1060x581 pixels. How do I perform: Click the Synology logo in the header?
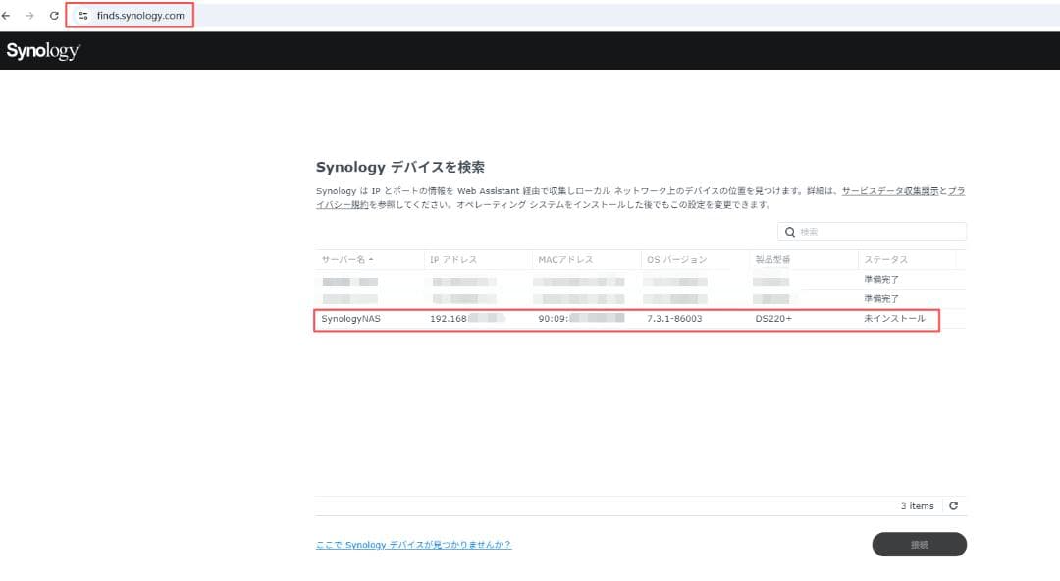coord(43,51)
